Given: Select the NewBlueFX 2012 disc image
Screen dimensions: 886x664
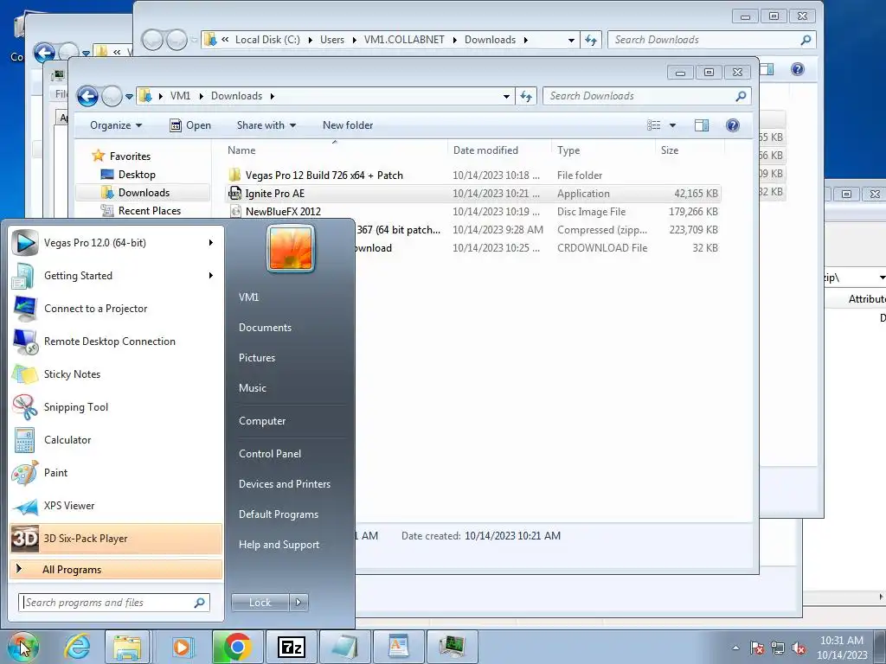Looking at the screenshot, I should (283, 212).
